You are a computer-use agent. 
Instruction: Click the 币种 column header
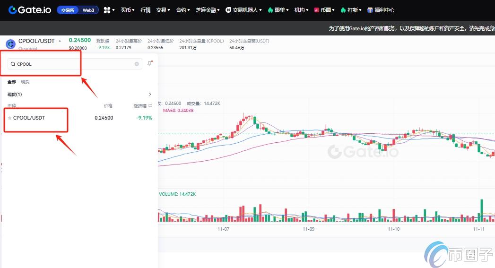[12, 106]
